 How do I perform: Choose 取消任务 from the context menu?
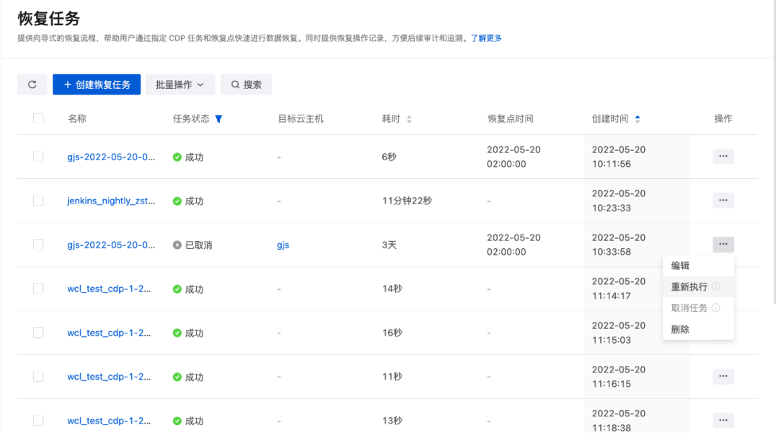coord(698,308)
